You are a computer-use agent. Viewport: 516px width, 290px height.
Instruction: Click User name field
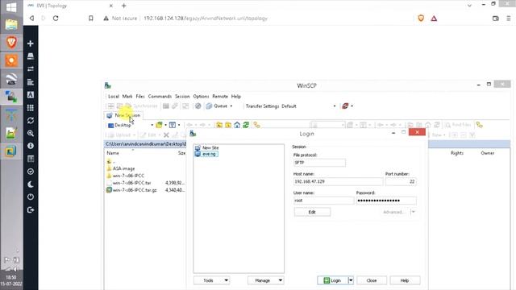pyautogui.click(x=323, y=201)
